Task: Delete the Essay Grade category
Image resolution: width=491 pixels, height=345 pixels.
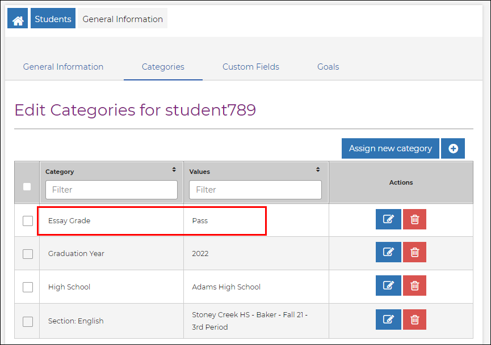Action: 414,219
